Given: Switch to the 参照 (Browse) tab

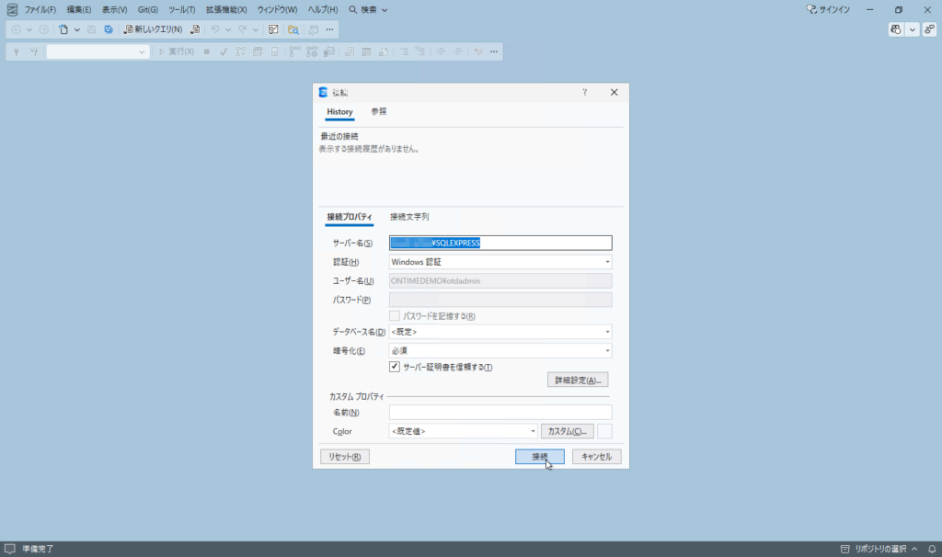Looking at the screenshot, I should [379, 111].
